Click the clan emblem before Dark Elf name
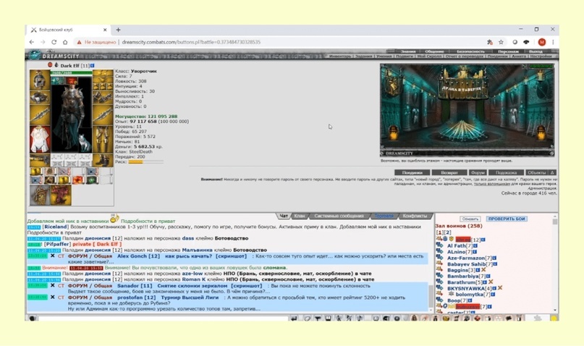Image resolution: width=584 pixels, height=346 pixels. 56,65
